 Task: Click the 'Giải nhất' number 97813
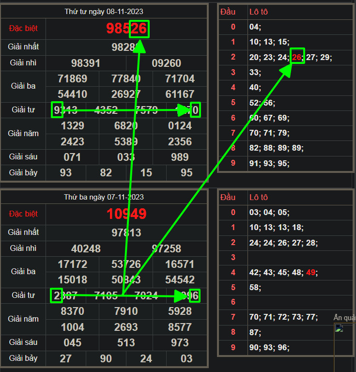click(126, 232)
